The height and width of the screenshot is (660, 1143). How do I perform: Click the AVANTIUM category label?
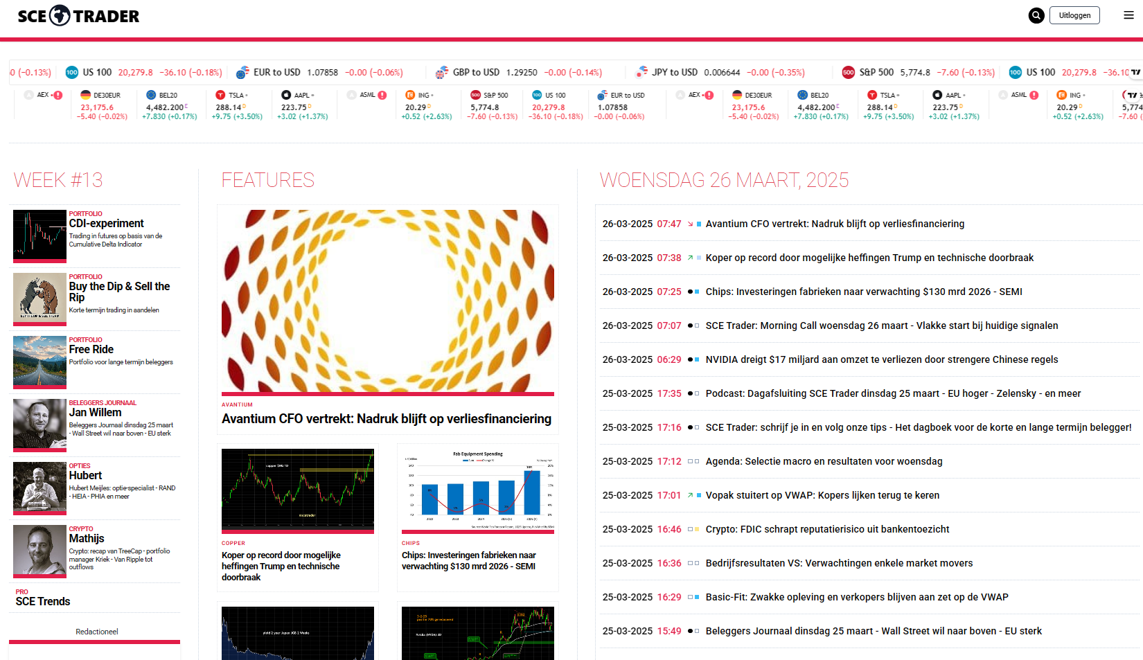[237, 404]
